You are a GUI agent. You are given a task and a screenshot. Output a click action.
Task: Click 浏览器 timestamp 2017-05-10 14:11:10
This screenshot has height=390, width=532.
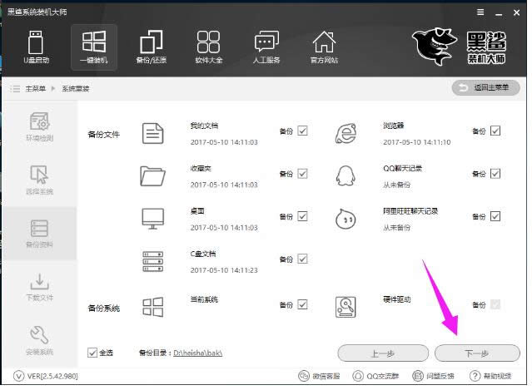pyautogui.click(x=417, y=142)
